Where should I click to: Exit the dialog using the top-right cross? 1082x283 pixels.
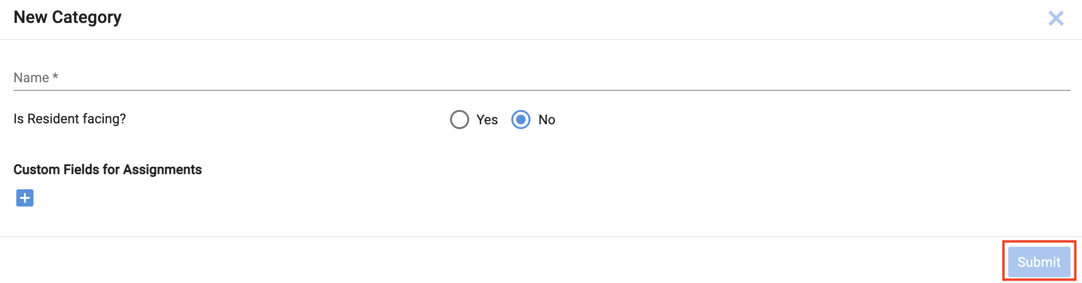tap(1055, 18)
